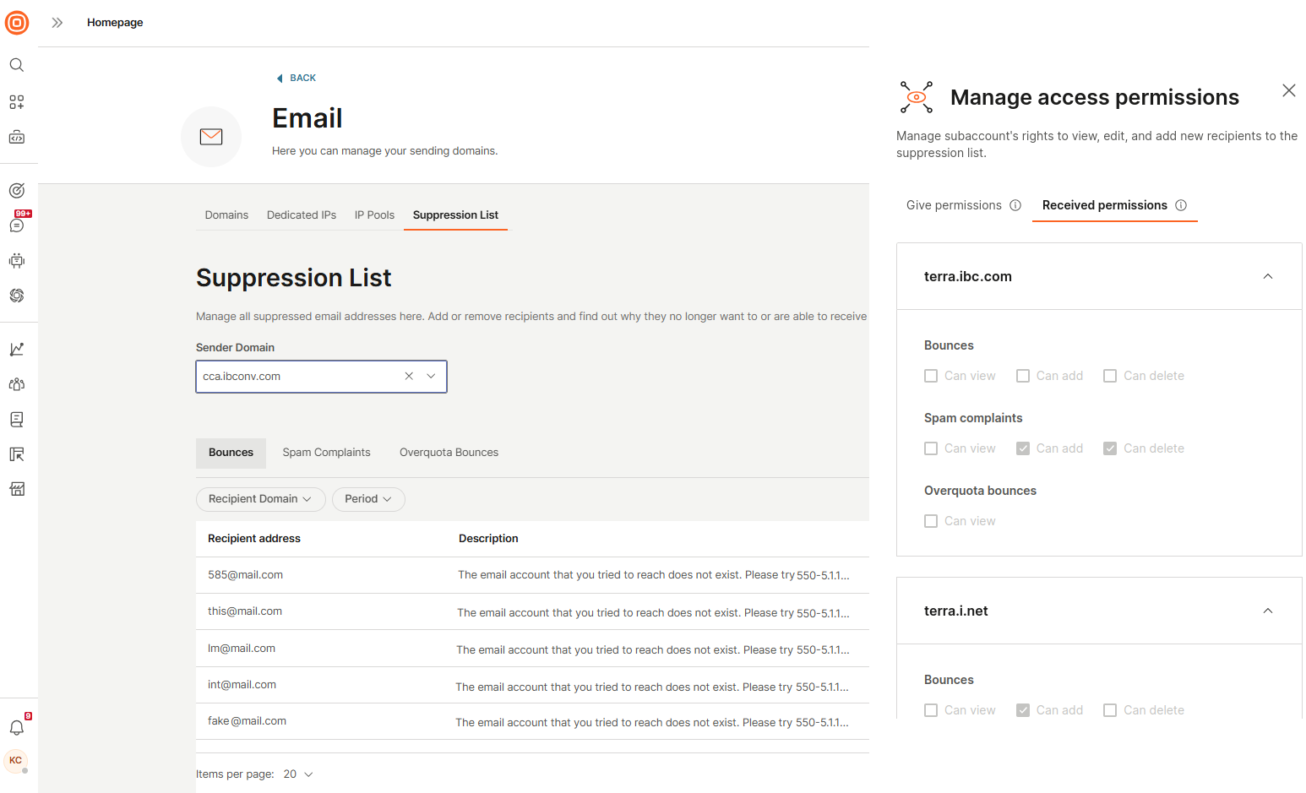This screenshot has height=793, width=1306.
Task: Select the chatbot icon in the sidebar
Action: [17, 260]
